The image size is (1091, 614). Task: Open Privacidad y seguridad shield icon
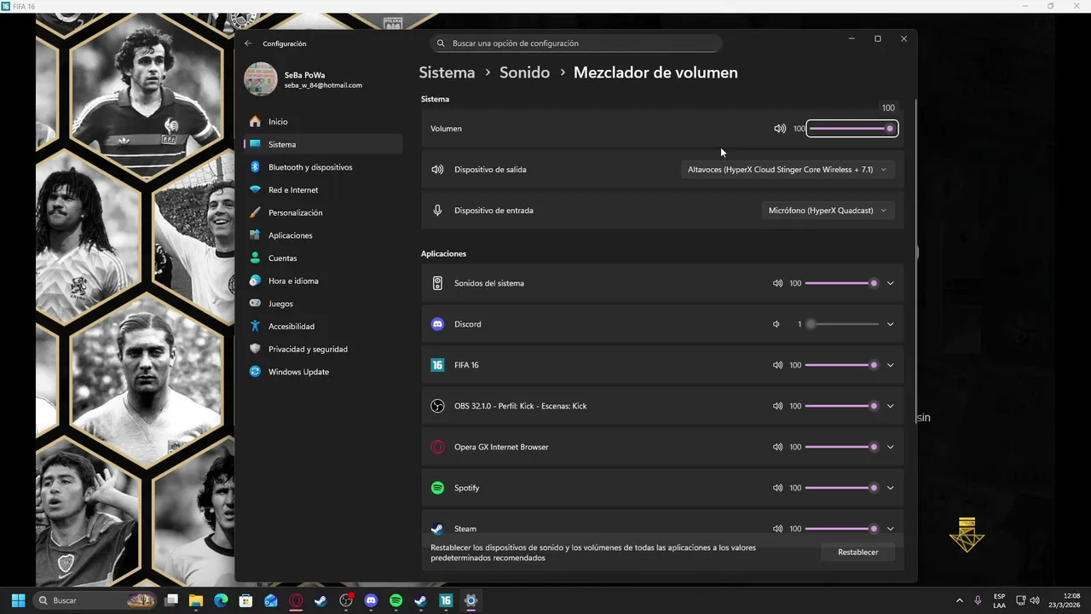coord(255,349)
